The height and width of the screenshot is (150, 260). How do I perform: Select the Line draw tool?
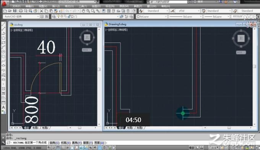[x=3, y=24]
